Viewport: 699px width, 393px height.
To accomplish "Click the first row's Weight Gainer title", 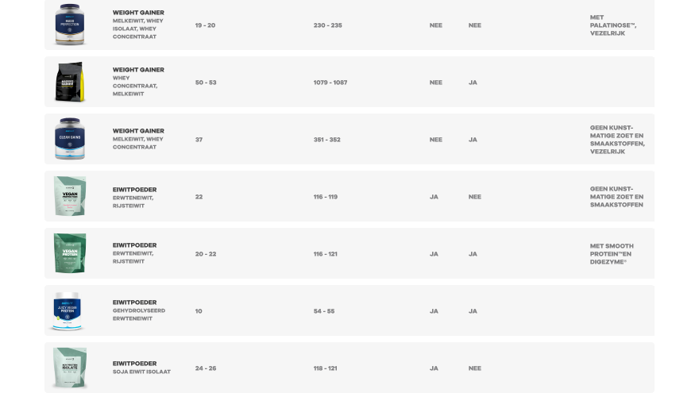I will click(138, 13).
